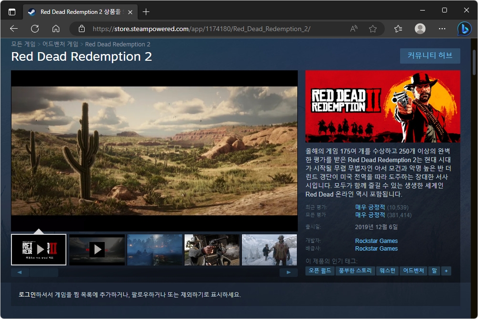Select the night lake screenshot thumbnail

pyautogui.click(x=154, y=250)
